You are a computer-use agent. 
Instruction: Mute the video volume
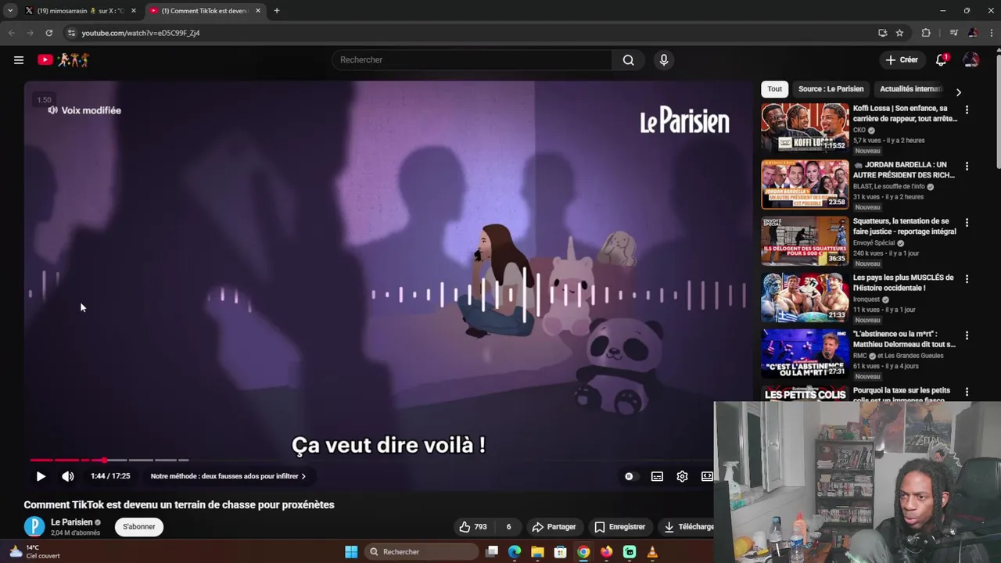68,476
